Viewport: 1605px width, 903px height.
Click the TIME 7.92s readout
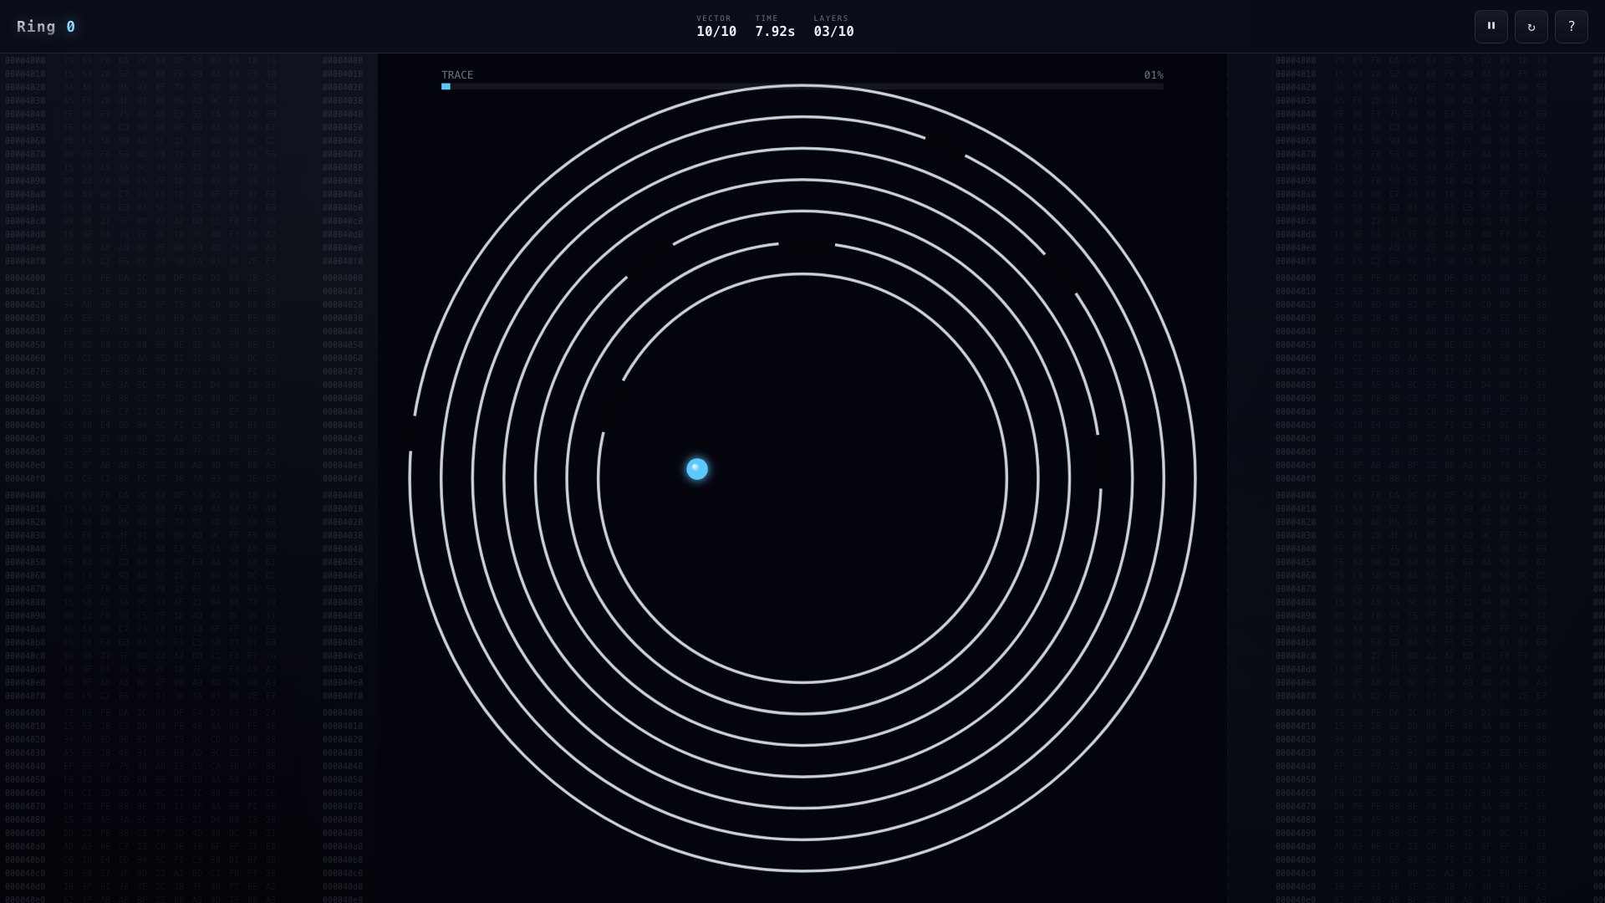[775, 27]
